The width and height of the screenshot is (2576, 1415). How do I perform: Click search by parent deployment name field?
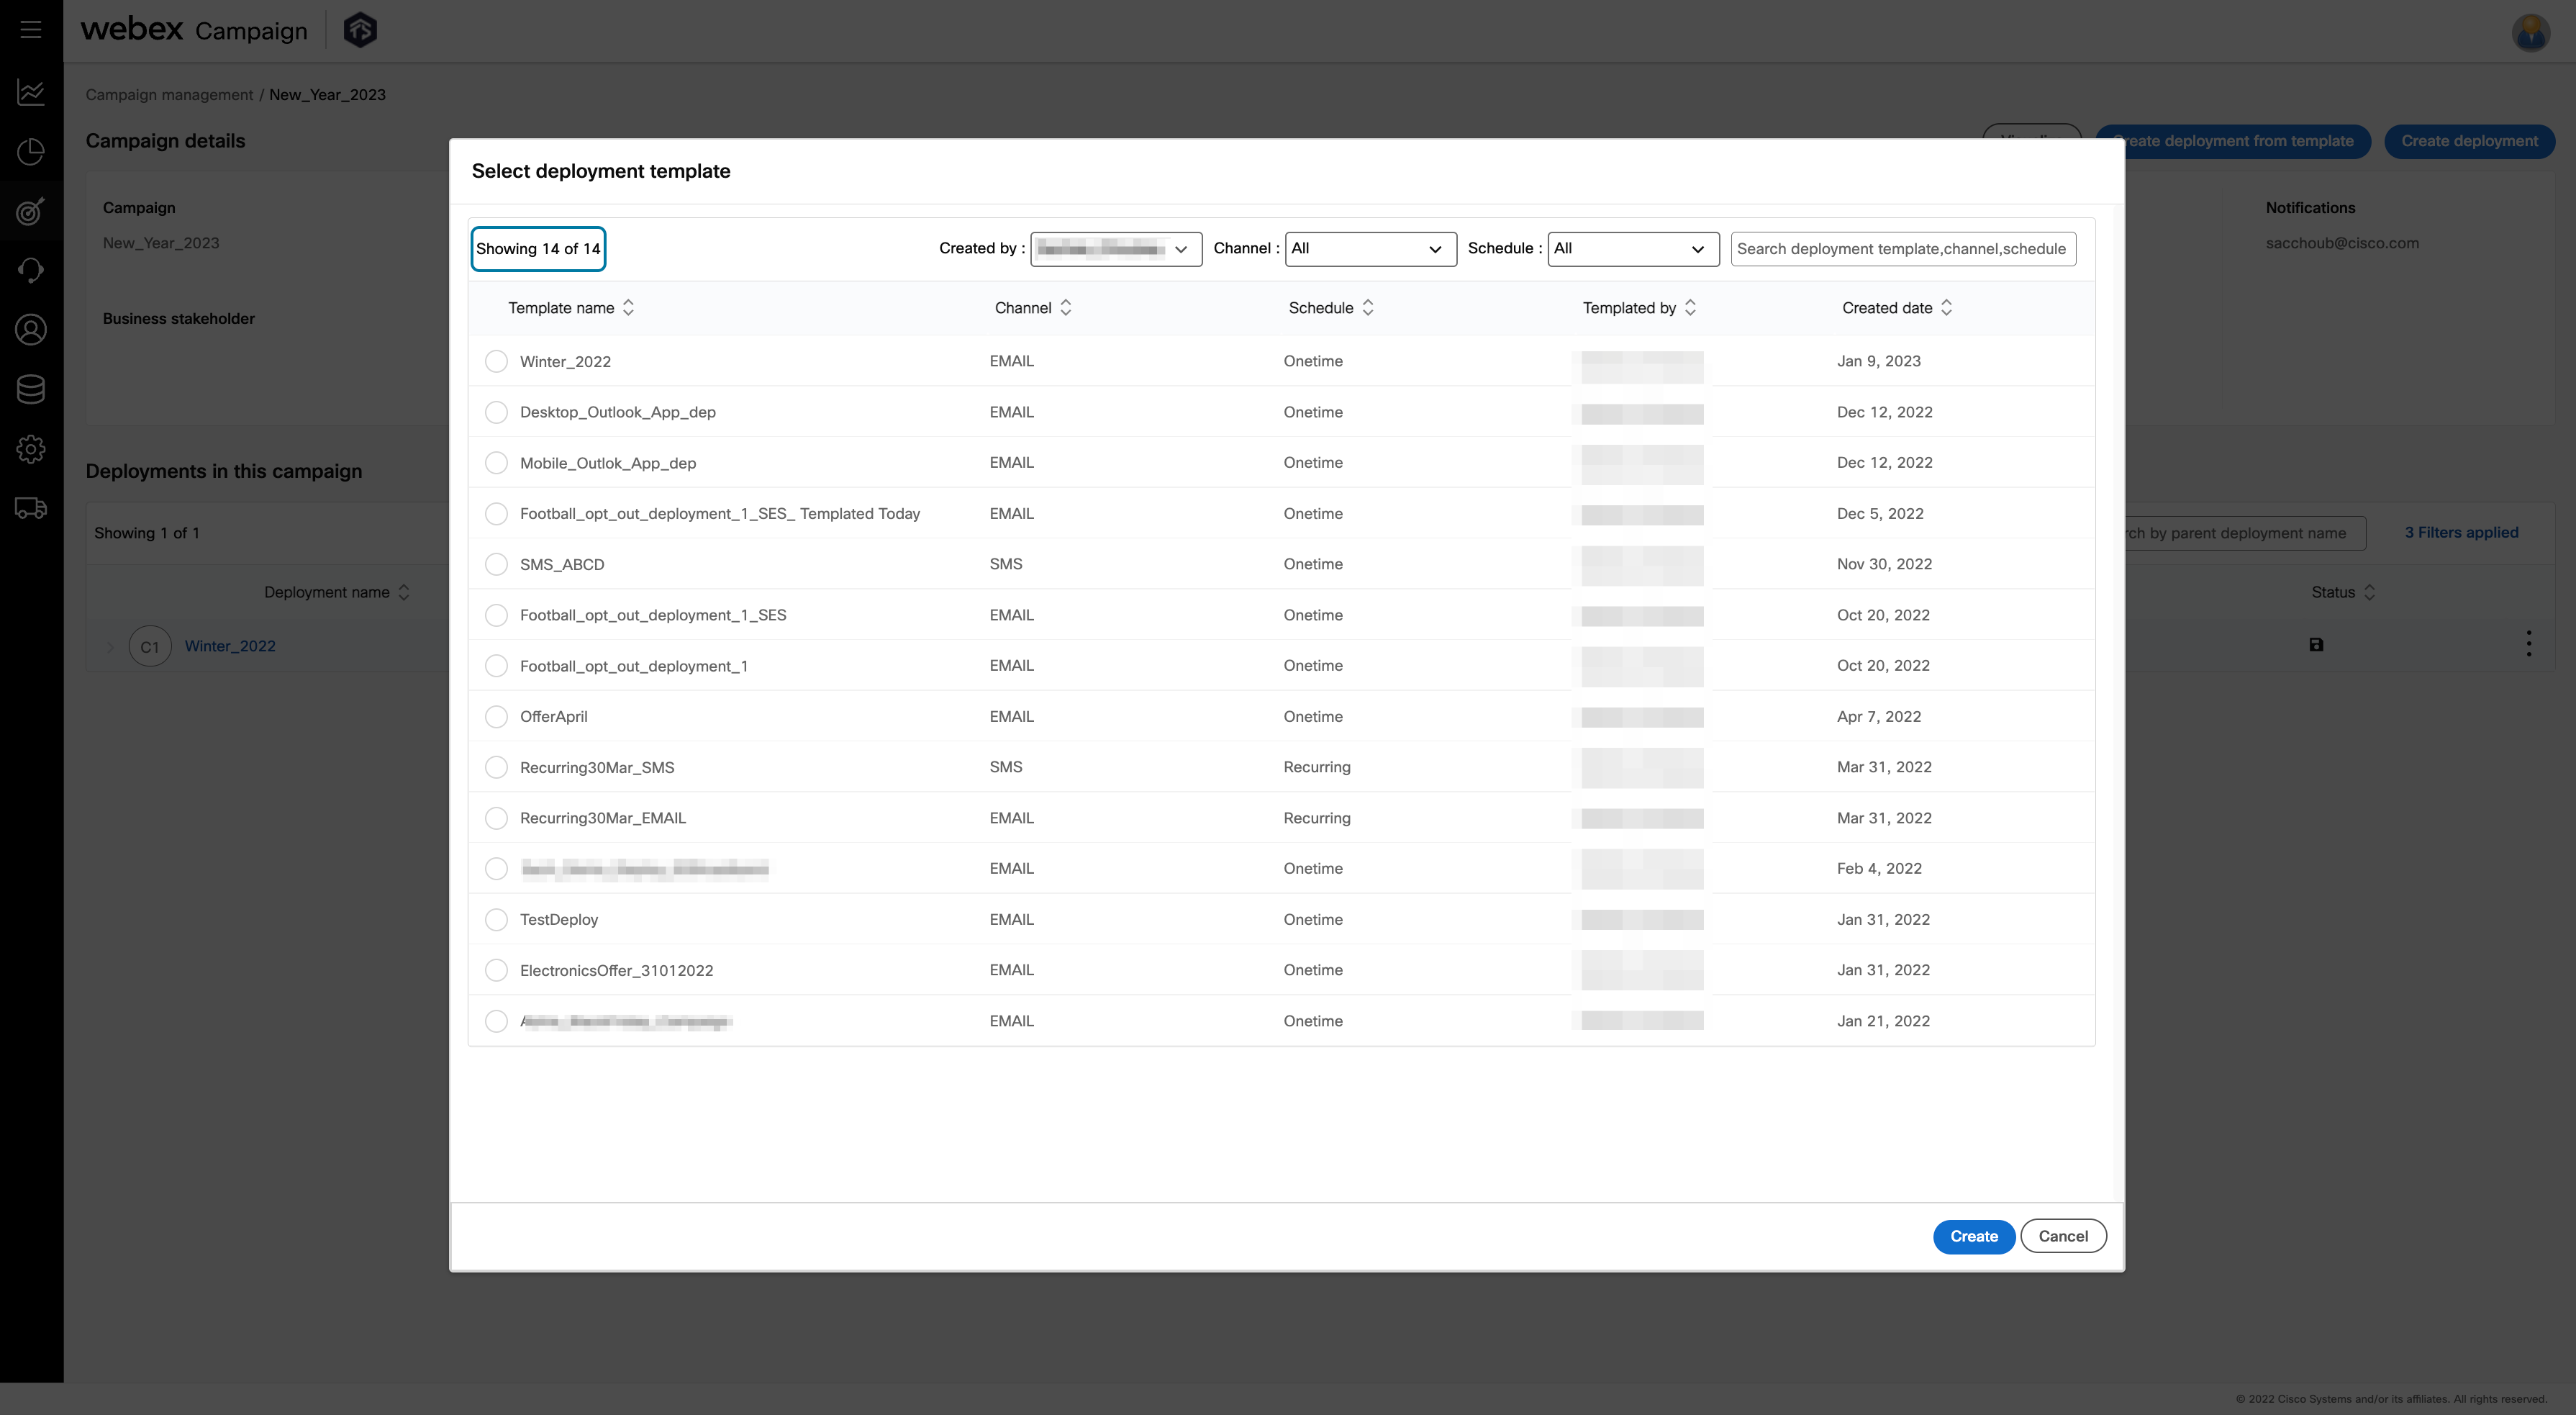[2245, 533]
